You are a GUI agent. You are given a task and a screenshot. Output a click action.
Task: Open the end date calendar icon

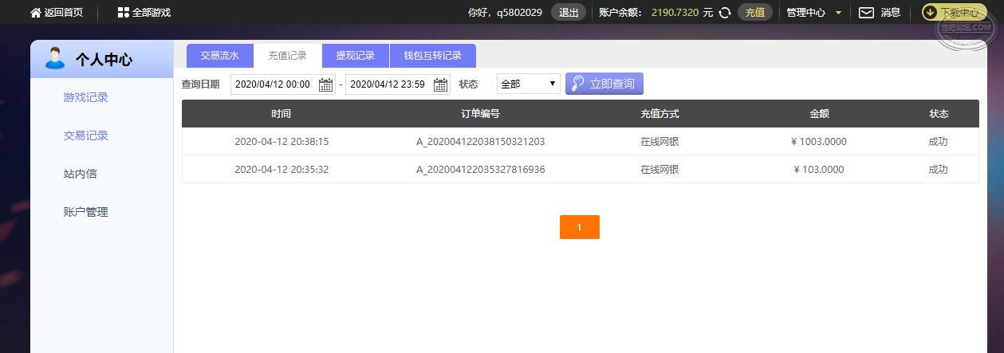click(x=441, y=84)
